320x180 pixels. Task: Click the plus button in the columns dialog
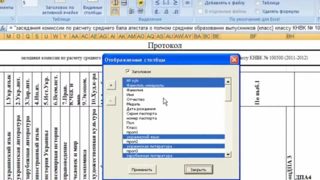111,85
